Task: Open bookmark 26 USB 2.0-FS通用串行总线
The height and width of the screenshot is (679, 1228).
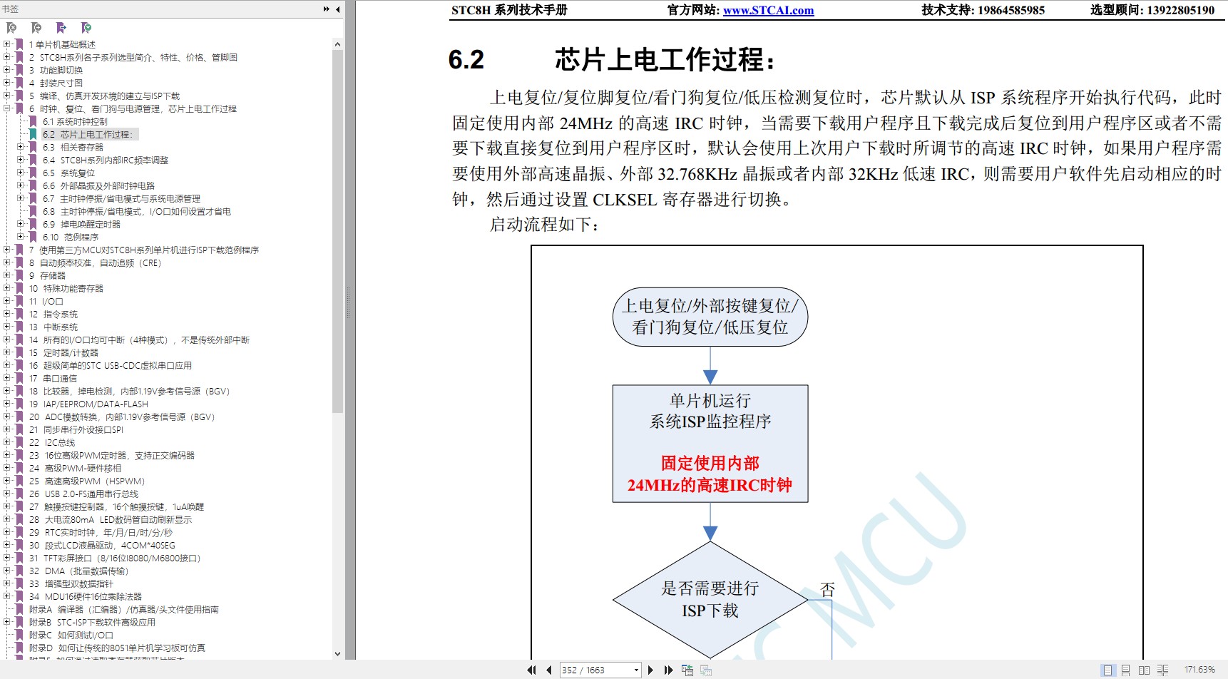Action: 83,494
